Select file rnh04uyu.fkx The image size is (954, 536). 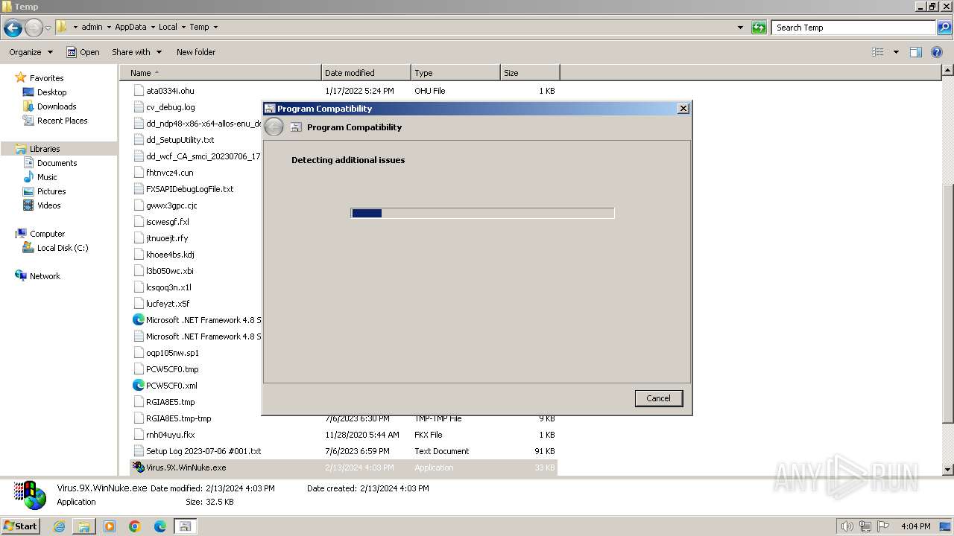[x=170, y=435]
